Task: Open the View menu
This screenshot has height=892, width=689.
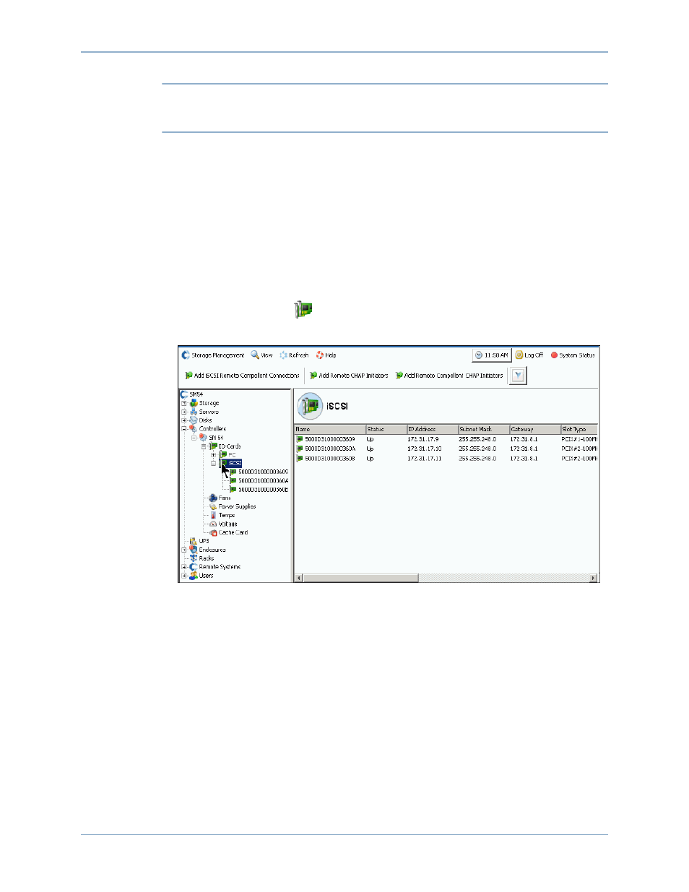Action: pos(261,355)
